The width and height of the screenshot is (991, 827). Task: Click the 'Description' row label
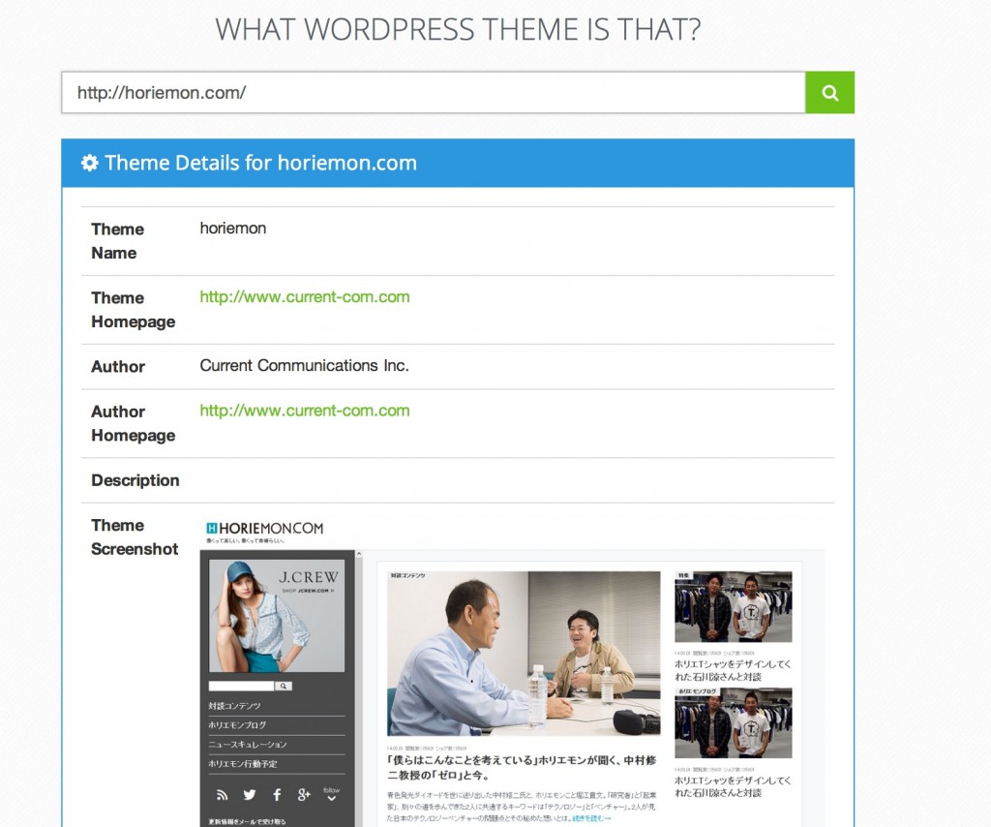point(135,480)
